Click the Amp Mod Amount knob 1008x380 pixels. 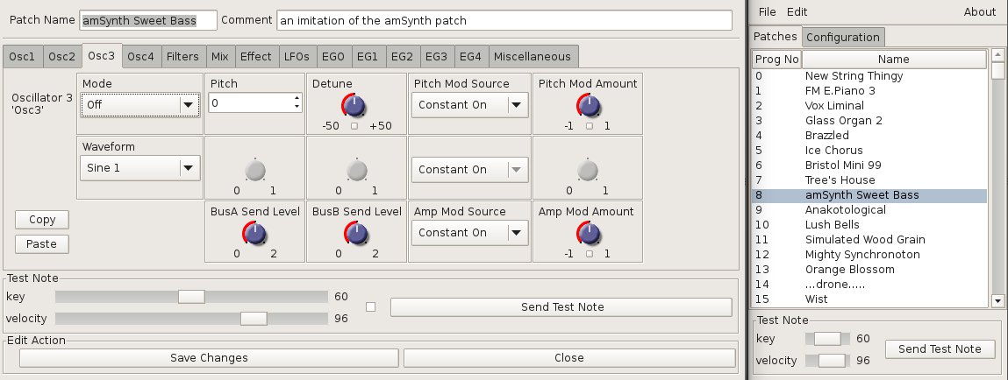589,234
